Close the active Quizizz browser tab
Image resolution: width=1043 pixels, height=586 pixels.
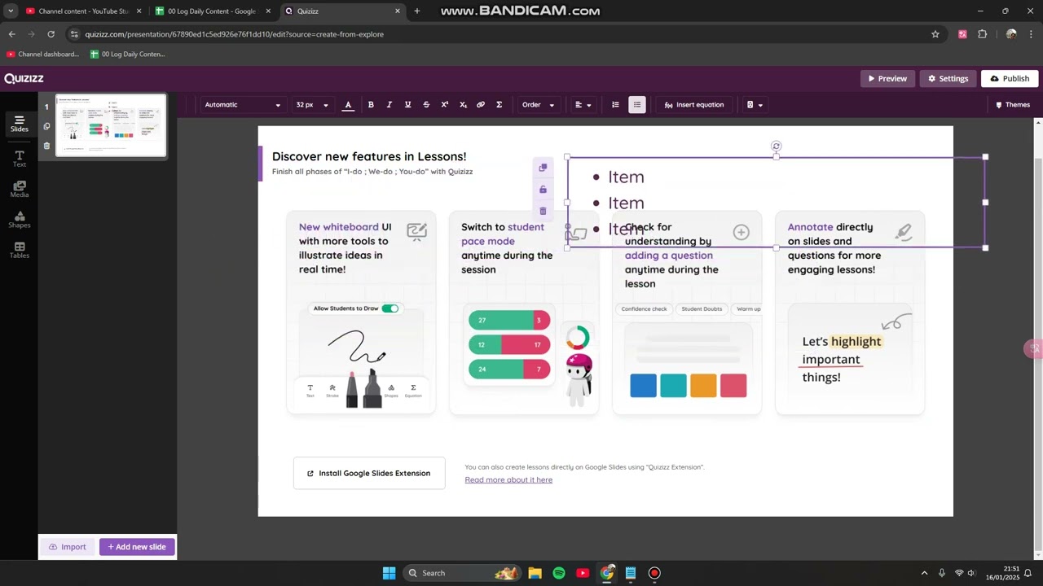click(x=398, y=11)
